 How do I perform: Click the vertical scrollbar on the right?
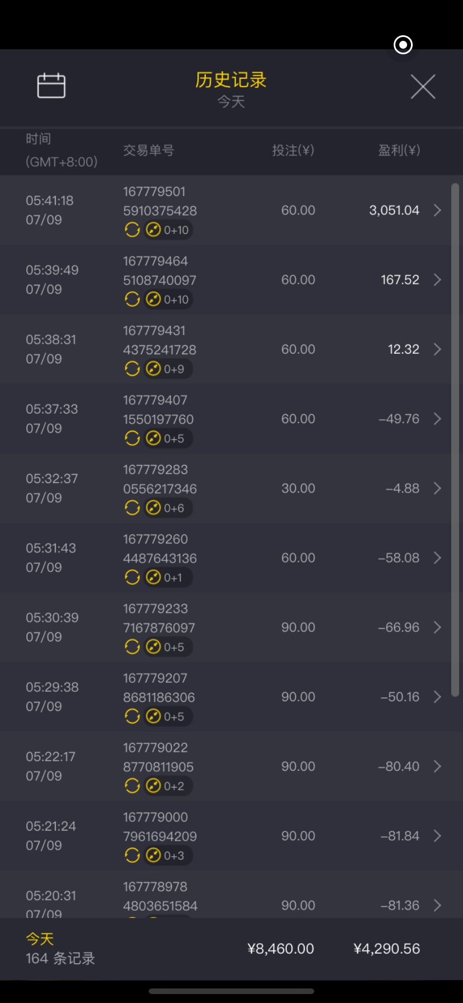pos(455,439)
